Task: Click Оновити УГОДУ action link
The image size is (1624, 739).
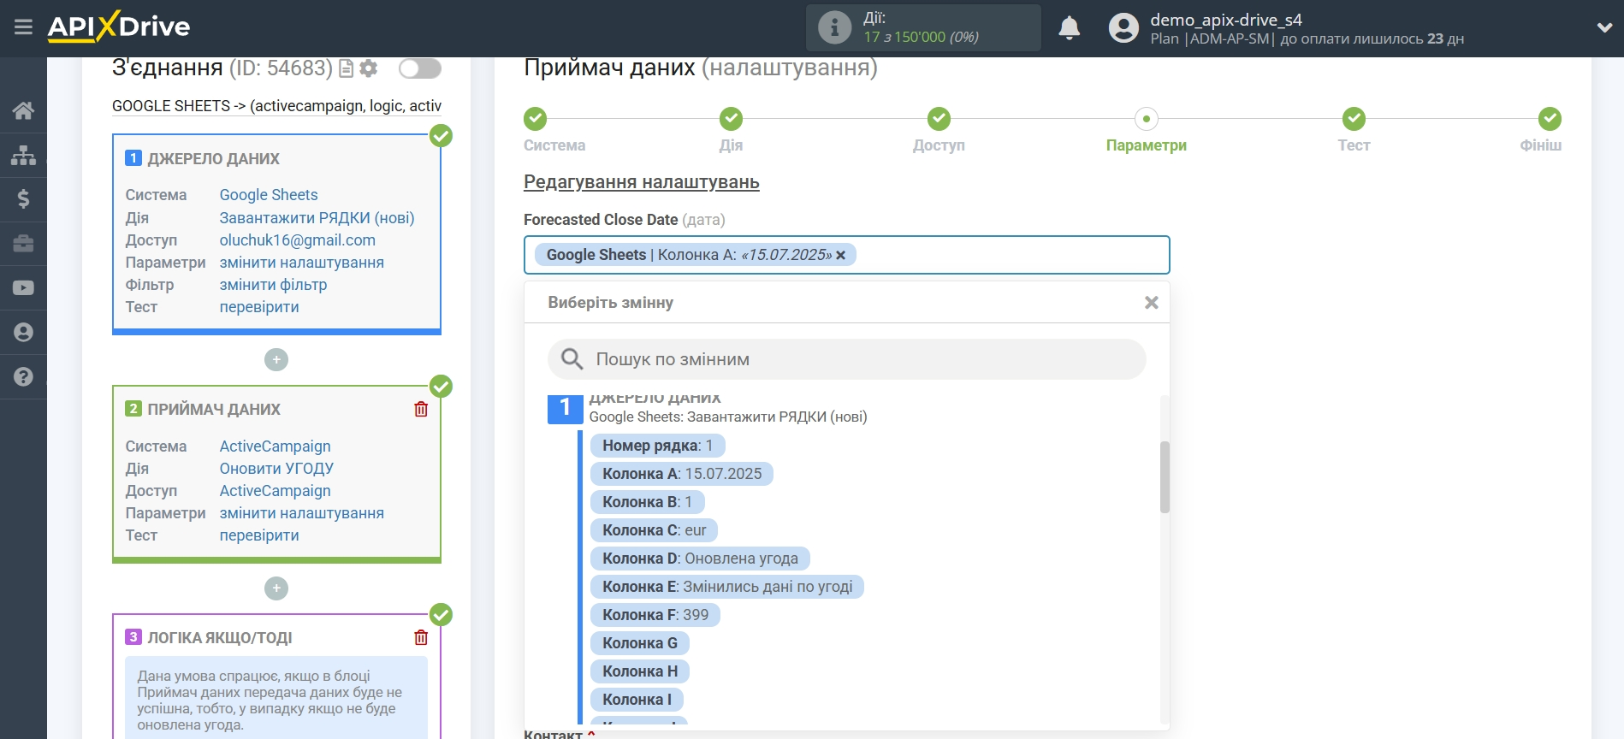Action: point(276,469)
